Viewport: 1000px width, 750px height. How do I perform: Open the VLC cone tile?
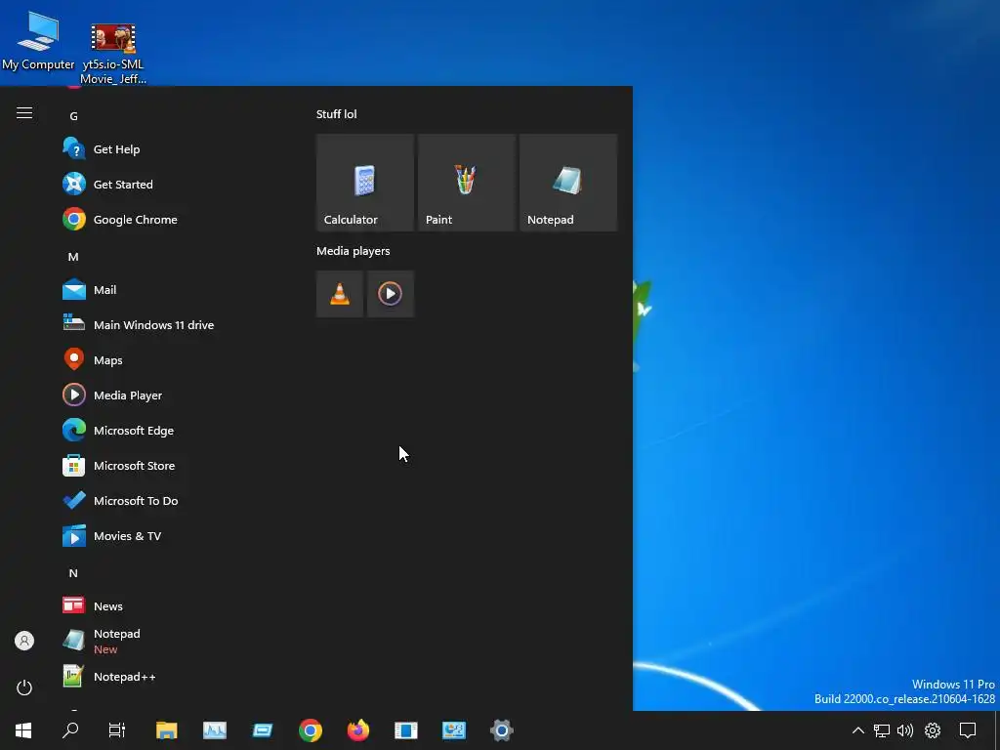(340, 294)
